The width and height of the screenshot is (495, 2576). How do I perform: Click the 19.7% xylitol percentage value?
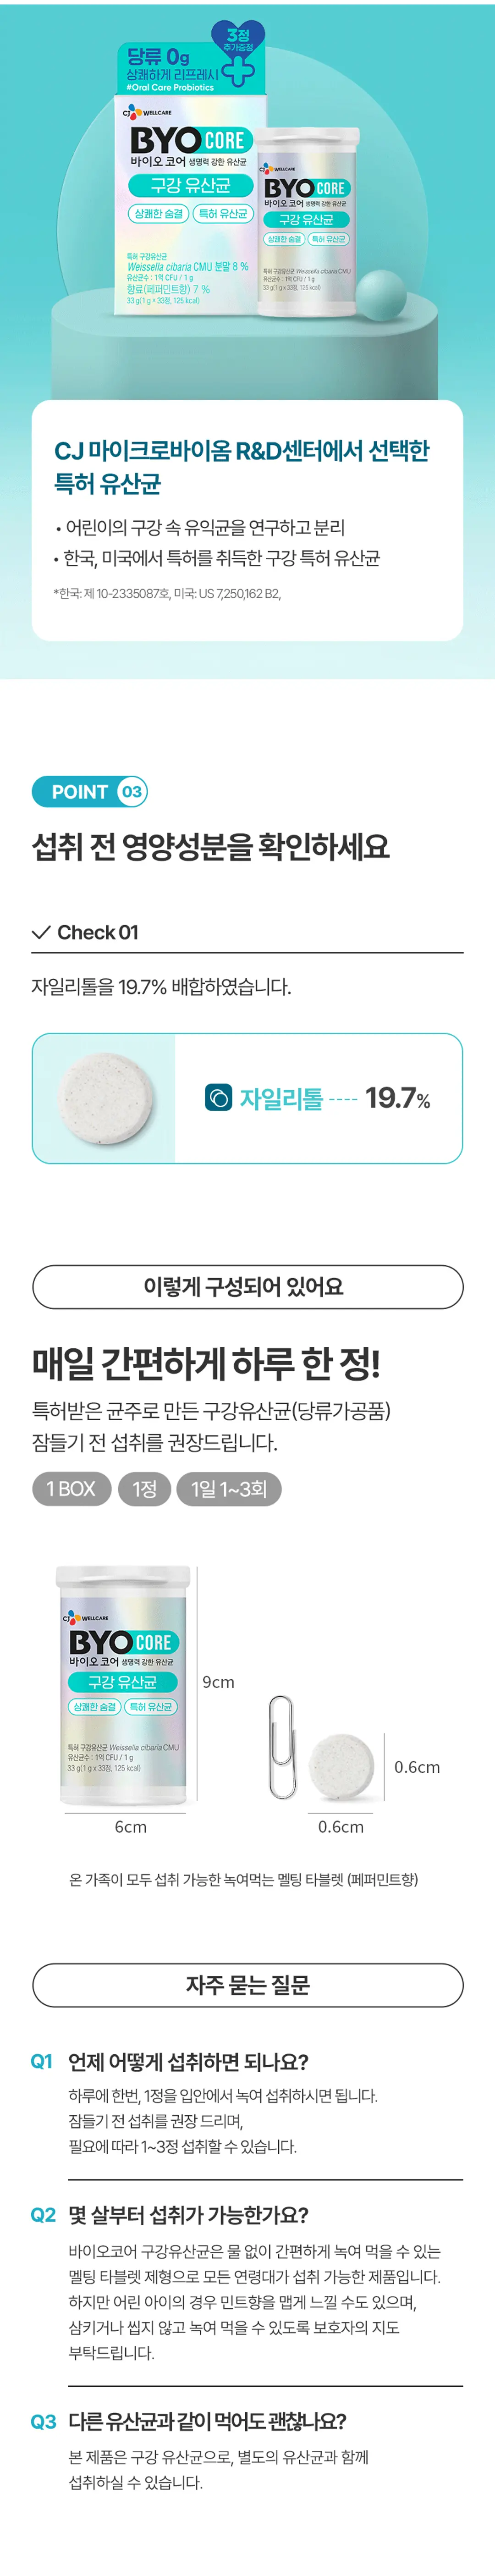pos(397,1097)
